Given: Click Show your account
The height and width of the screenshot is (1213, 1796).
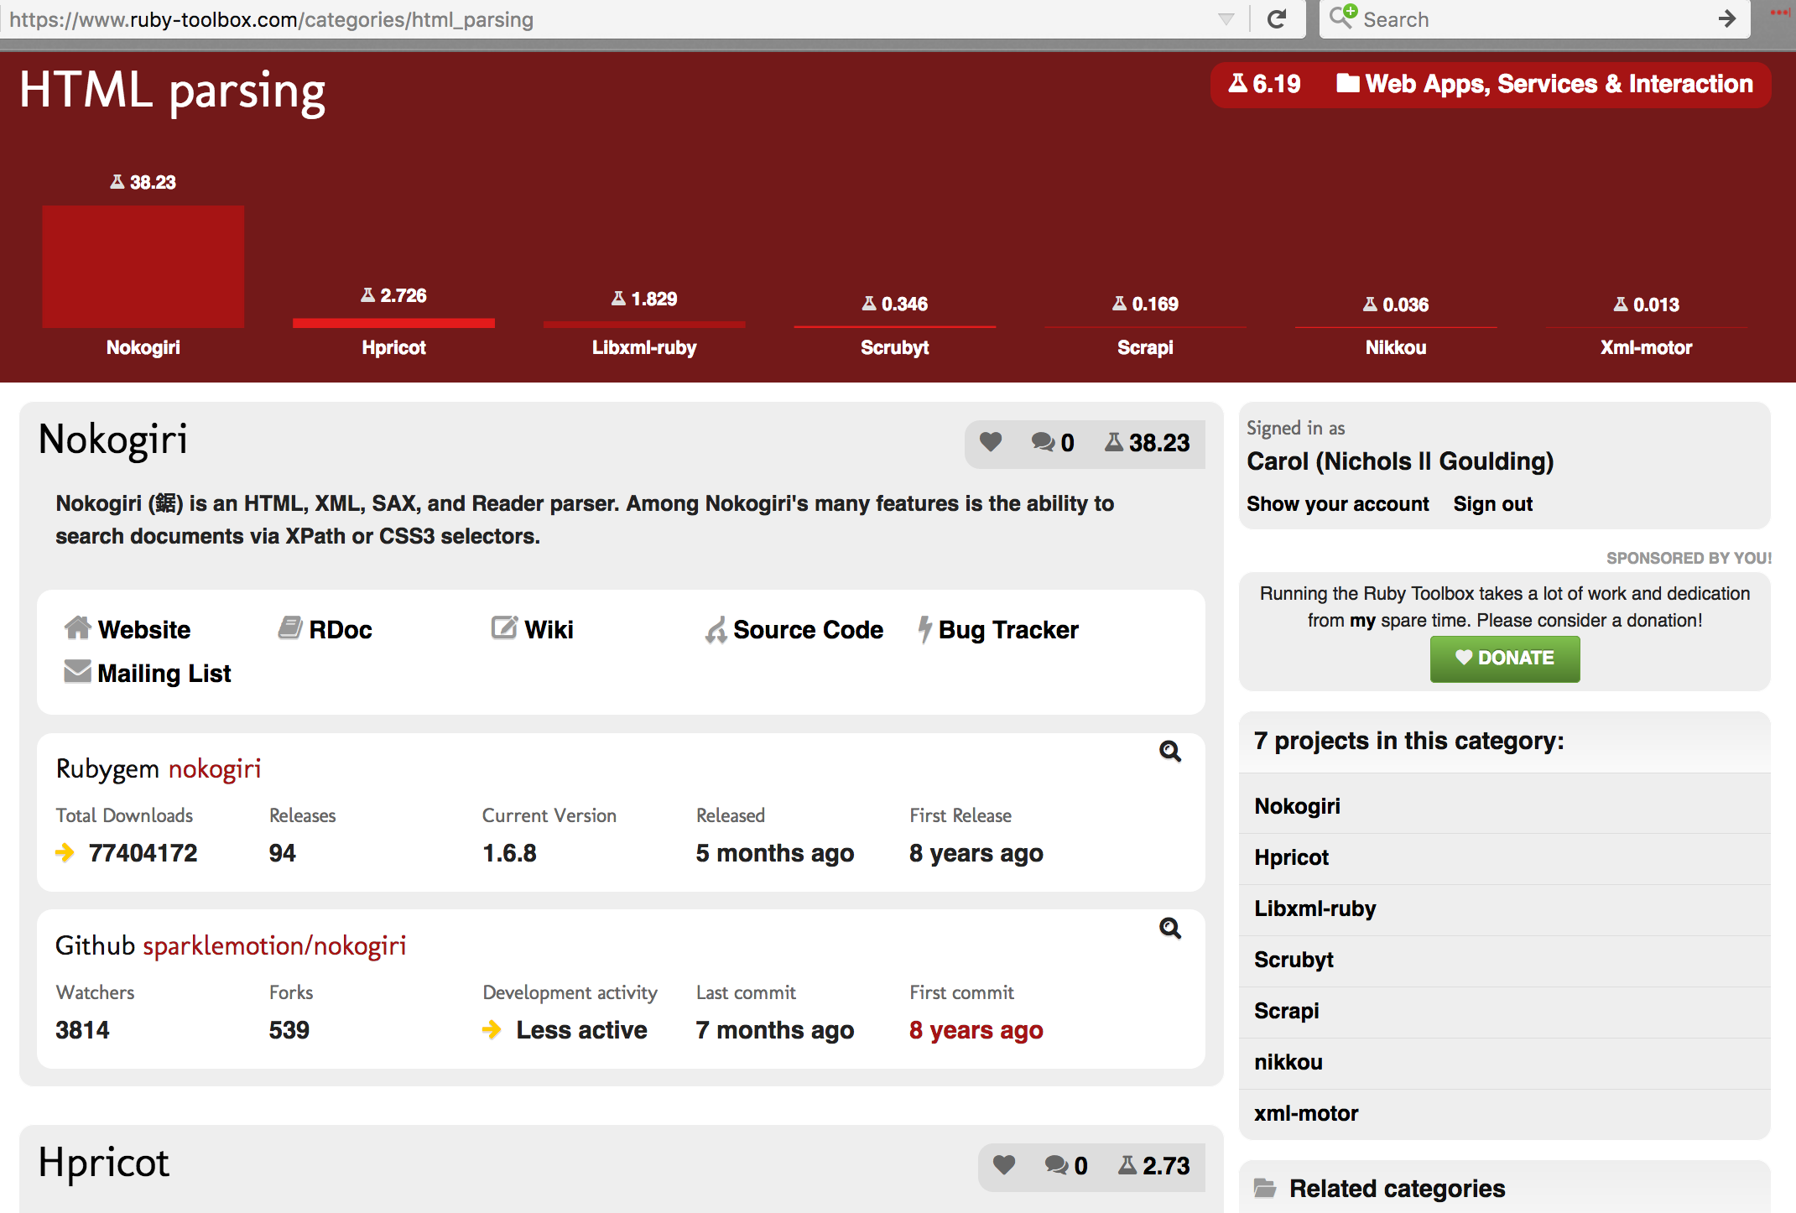Looking at the screenshot, I should pyautogui.click(x=1337, y=504).
